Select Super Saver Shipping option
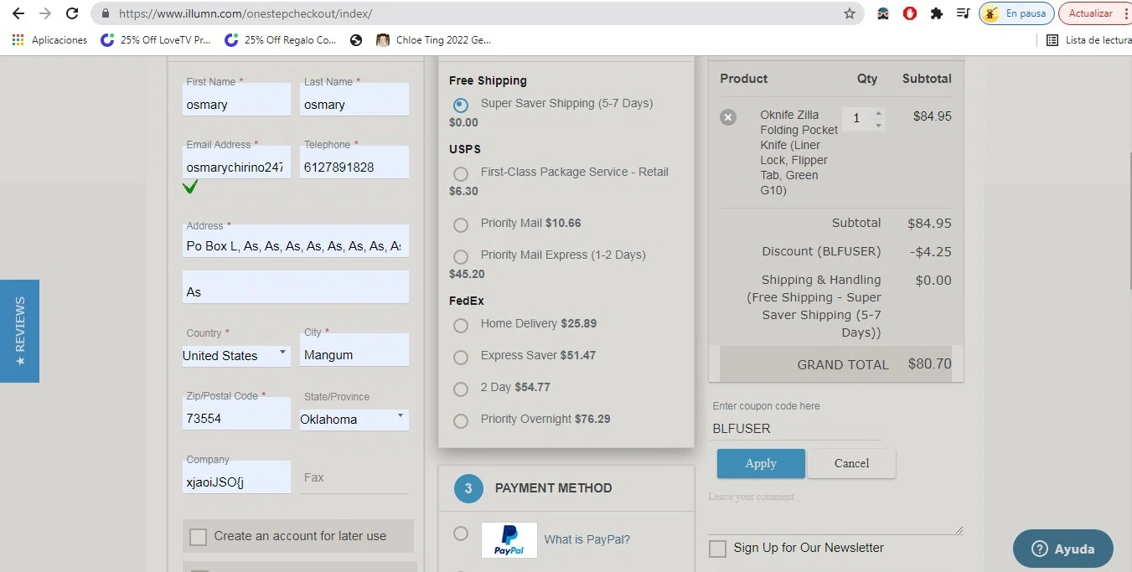The image size is (1132, 572). (461, 106)
